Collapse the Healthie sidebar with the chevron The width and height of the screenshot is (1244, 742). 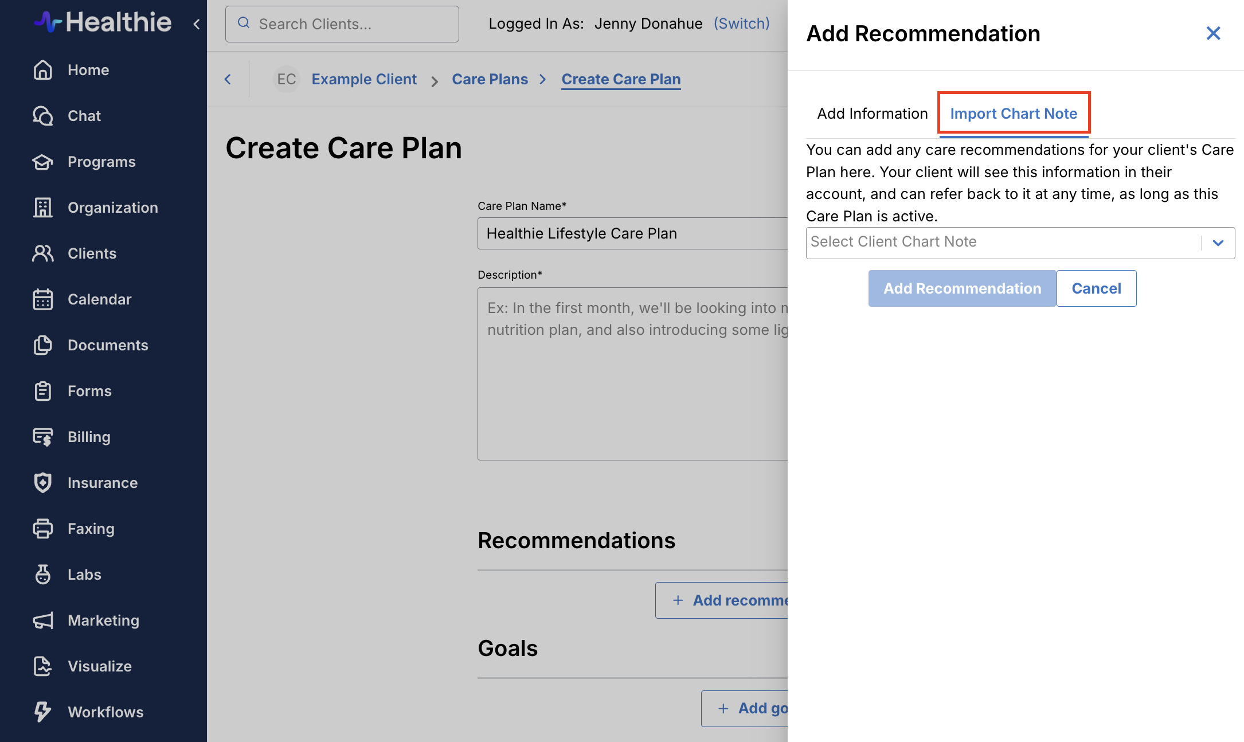[197, 24]
